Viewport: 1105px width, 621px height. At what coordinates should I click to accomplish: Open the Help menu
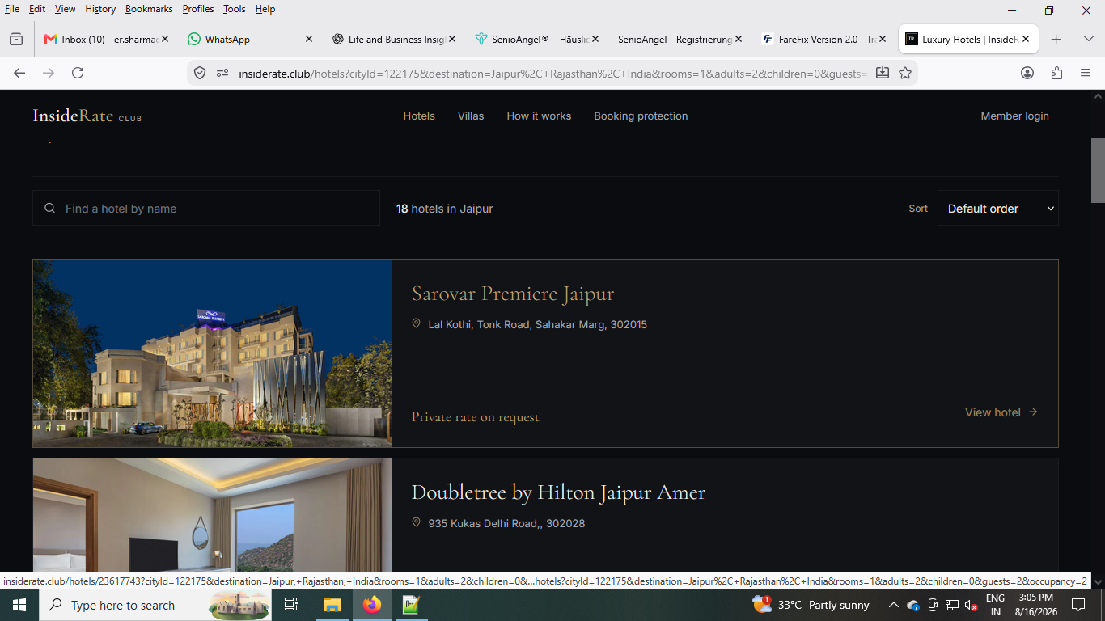[265, 9]
